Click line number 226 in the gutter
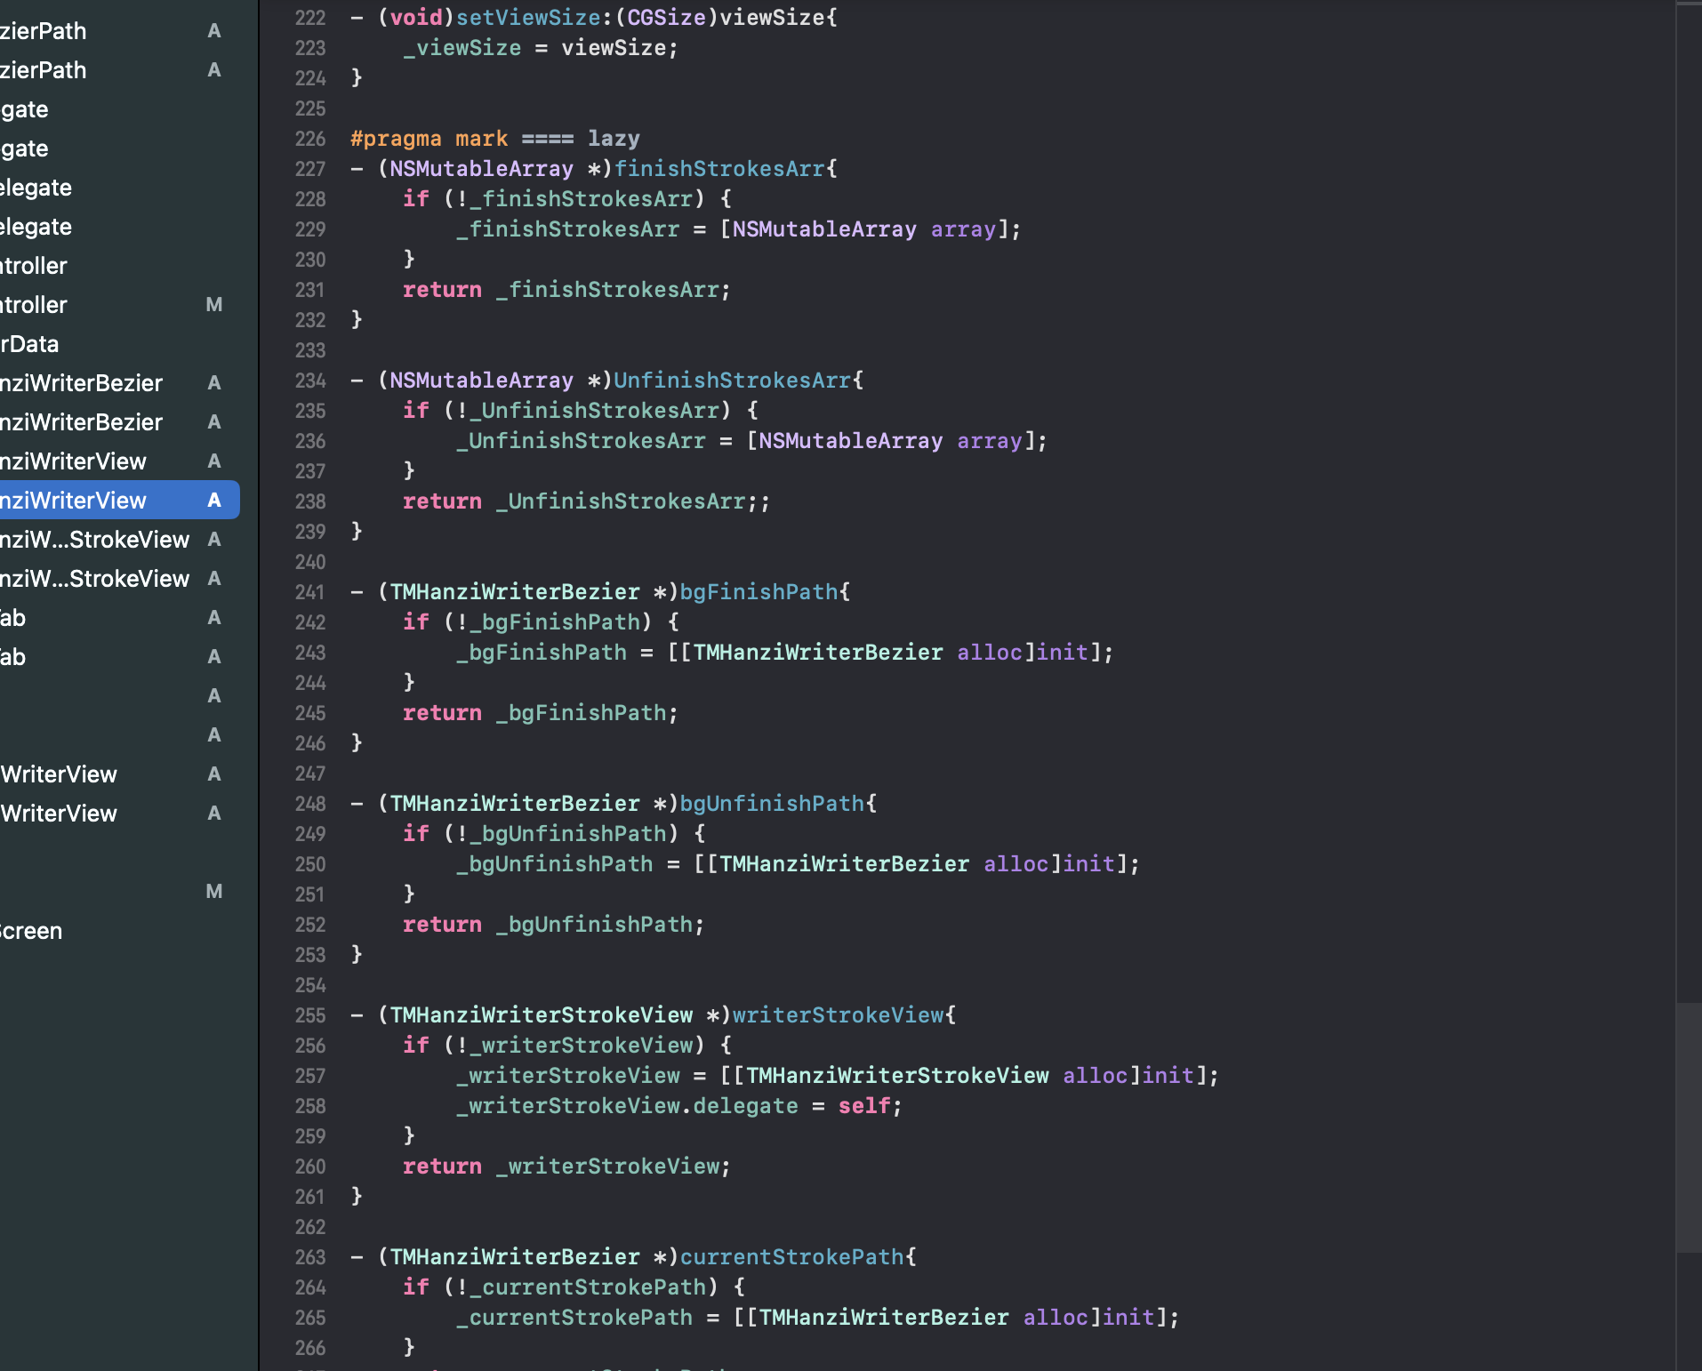 310,139
